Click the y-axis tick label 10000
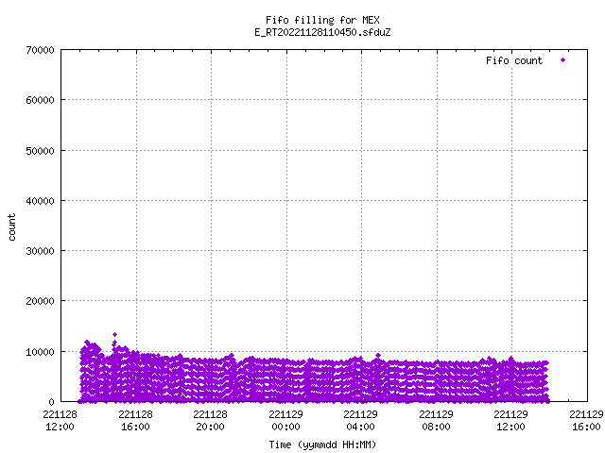Screen dimensions: 605x453 [40, 352]
